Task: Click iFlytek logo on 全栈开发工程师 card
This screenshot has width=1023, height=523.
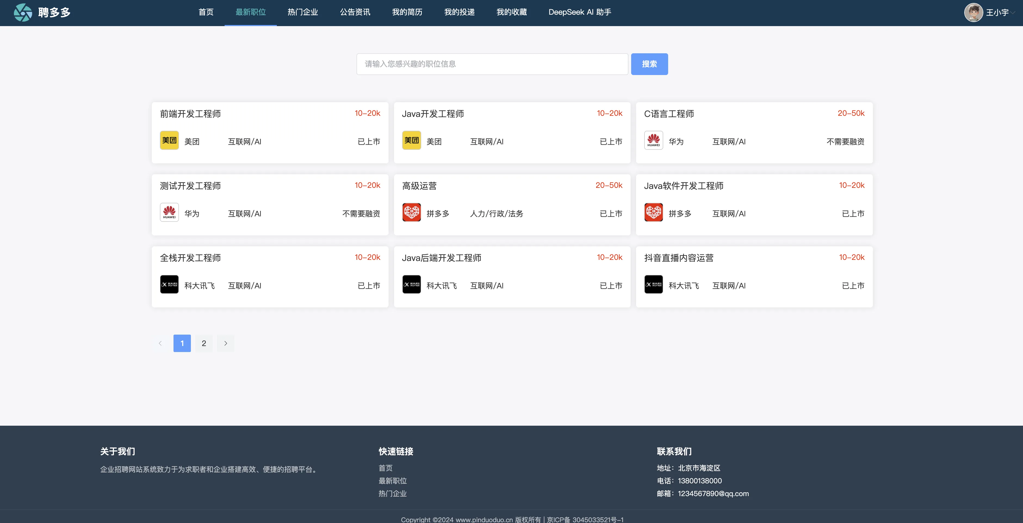Action: coord(169,284)
